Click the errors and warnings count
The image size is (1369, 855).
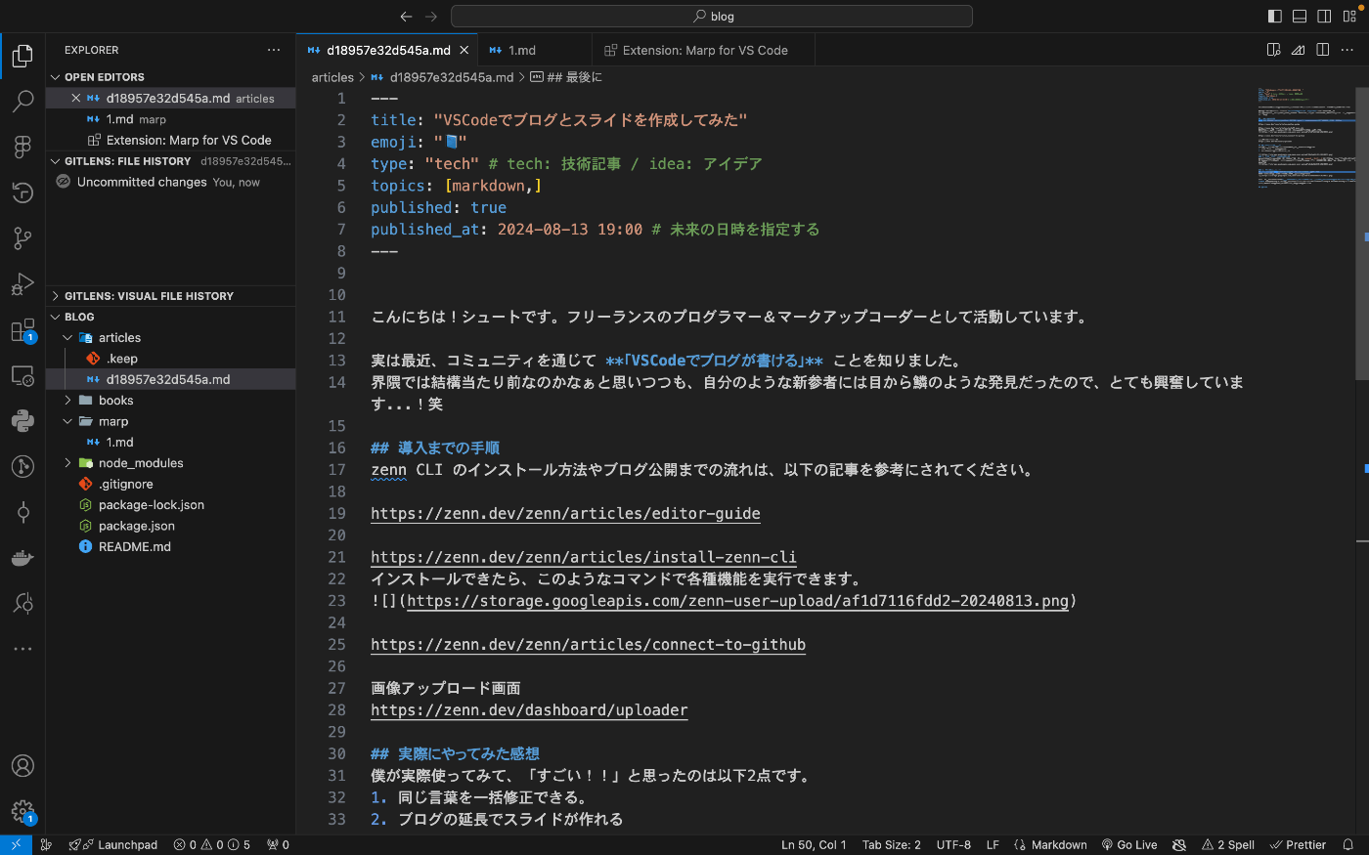[211, 845]
